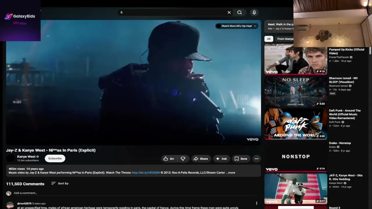Clear the search box with the X icon
Viewport: 372px width, 209px height.
point(229,12)
